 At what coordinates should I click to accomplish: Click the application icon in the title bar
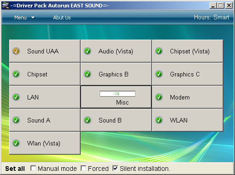click(6, 6)
